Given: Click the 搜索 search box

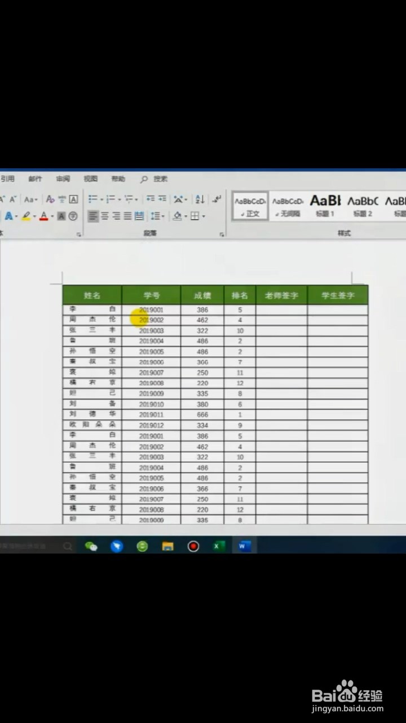Looking at the screenshot, I should pos(160,179).
